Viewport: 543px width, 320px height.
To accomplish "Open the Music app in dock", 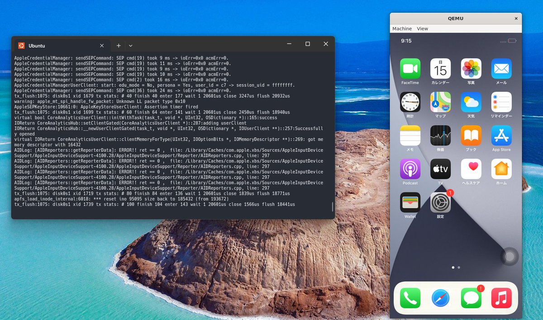I will pos(501,298).
